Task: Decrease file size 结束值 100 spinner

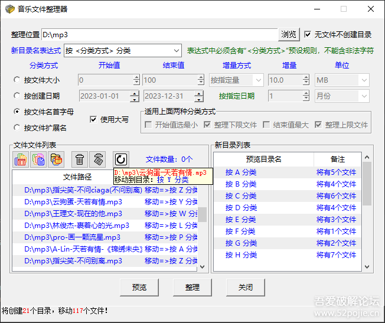Action: point(201,83)
